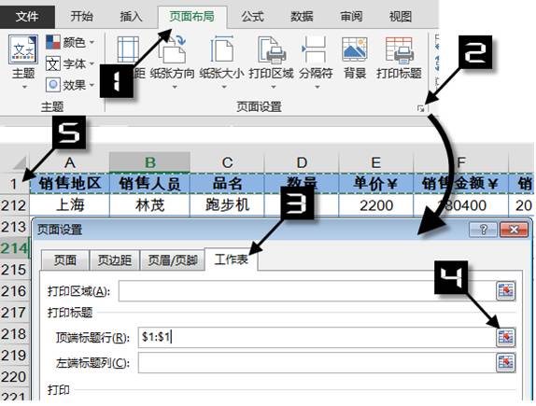Click header cell 销售金额￥
The width and height of the screenshot is (536, 406).
click(x=460, y=184)
